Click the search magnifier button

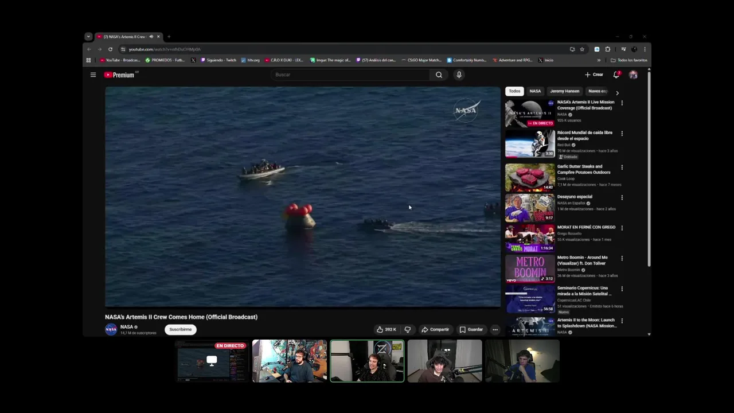click(x=439, y=75)
